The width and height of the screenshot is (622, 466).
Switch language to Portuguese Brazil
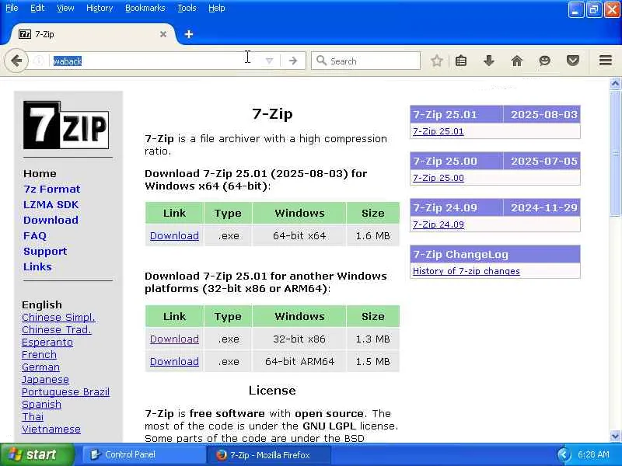click(x=65, y=392)
